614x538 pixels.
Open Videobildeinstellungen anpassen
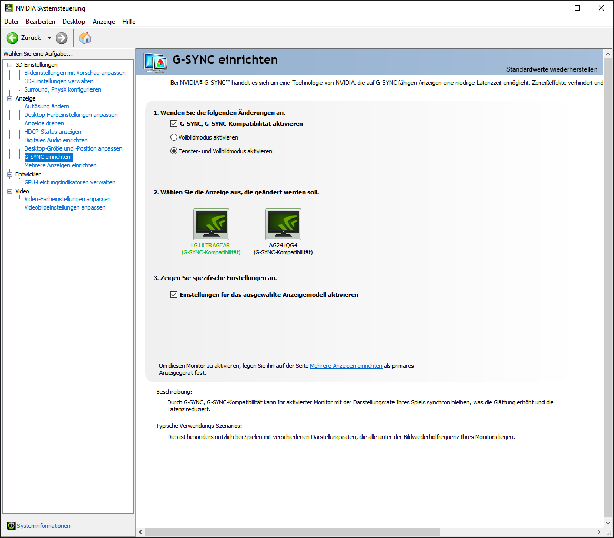65,208
